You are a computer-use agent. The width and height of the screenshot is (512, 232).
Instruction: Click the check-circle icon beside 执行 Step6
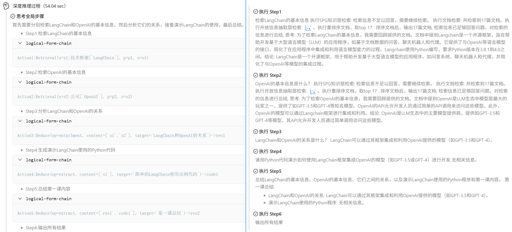tap(256, 214)
